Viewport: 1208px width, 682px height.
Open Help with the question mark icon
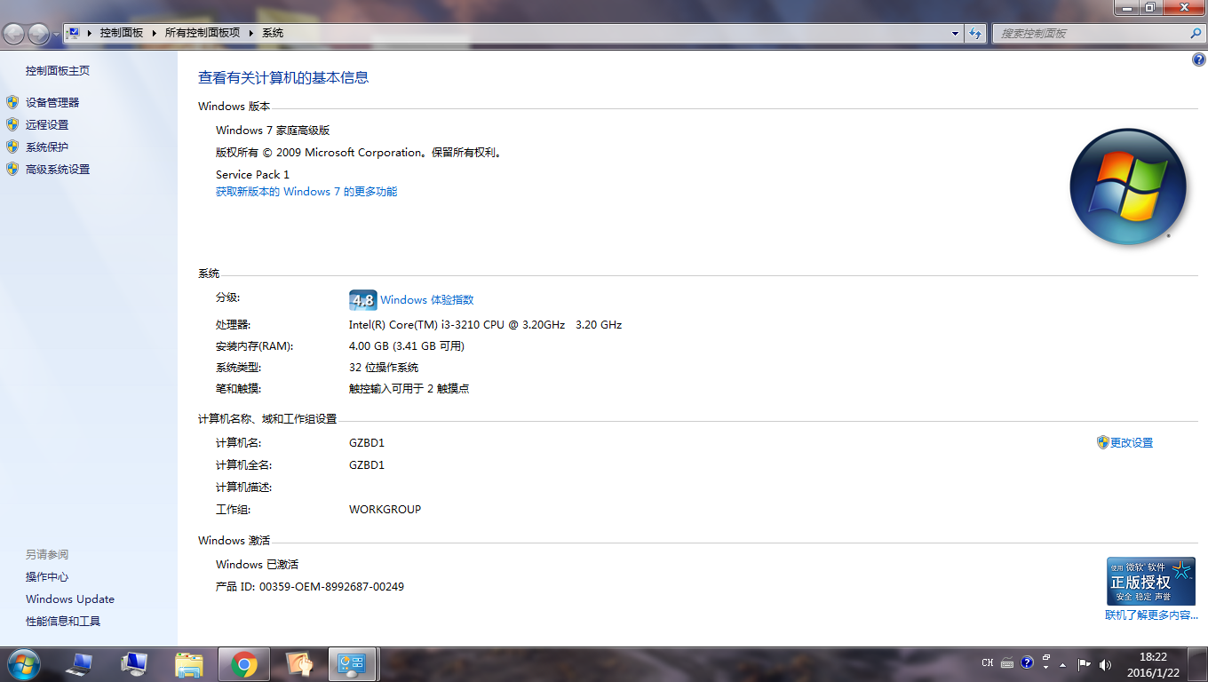[1199, 59]
